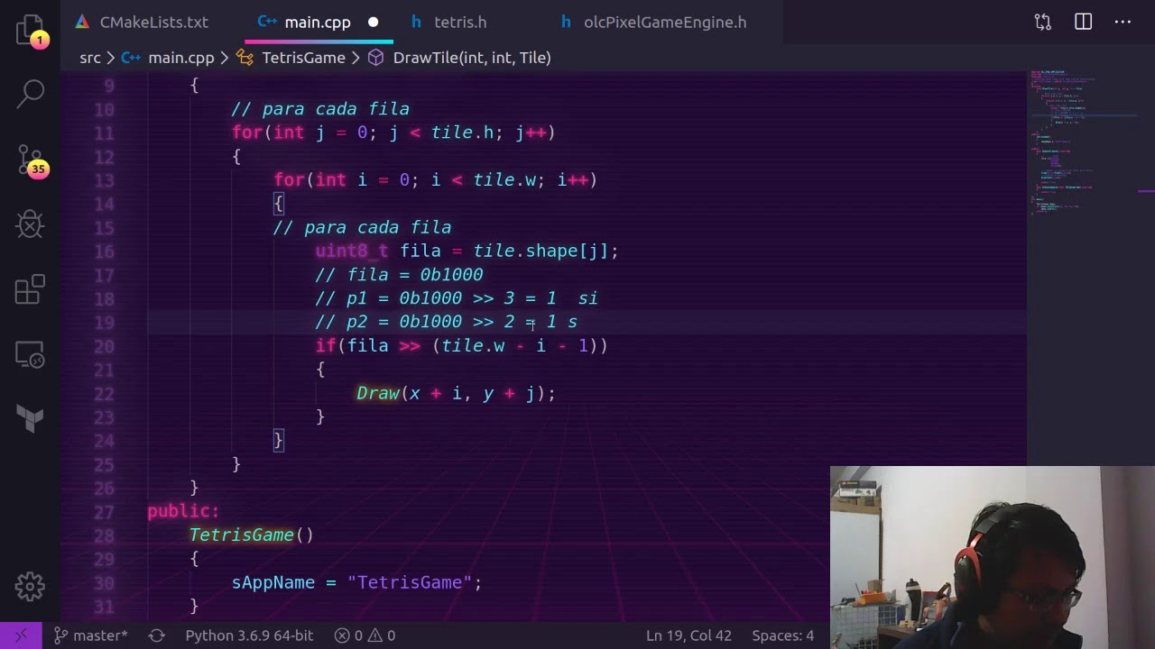The height and width of the screenshot is (649, 1155).
Task: Switch to the CMakeLists.txt tab
Action: tap(142, 22)
